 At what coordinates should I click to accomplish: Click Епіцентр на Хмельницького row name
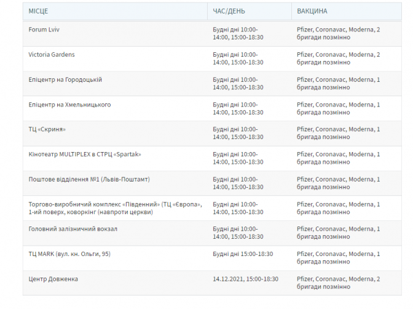click(69, 105)
